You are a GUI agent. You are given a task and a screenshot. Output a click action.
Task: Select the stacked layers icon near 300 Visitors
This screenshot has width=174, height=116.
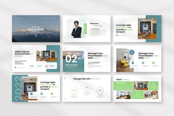point(47,66)
